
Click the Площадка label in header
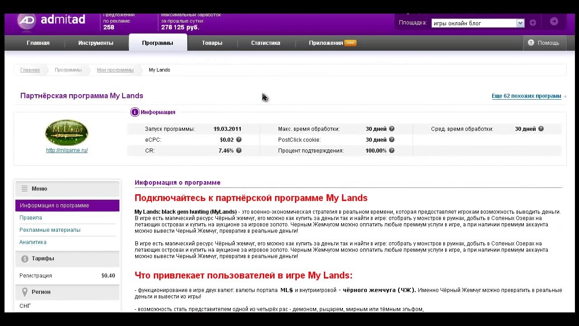(413, 23)
